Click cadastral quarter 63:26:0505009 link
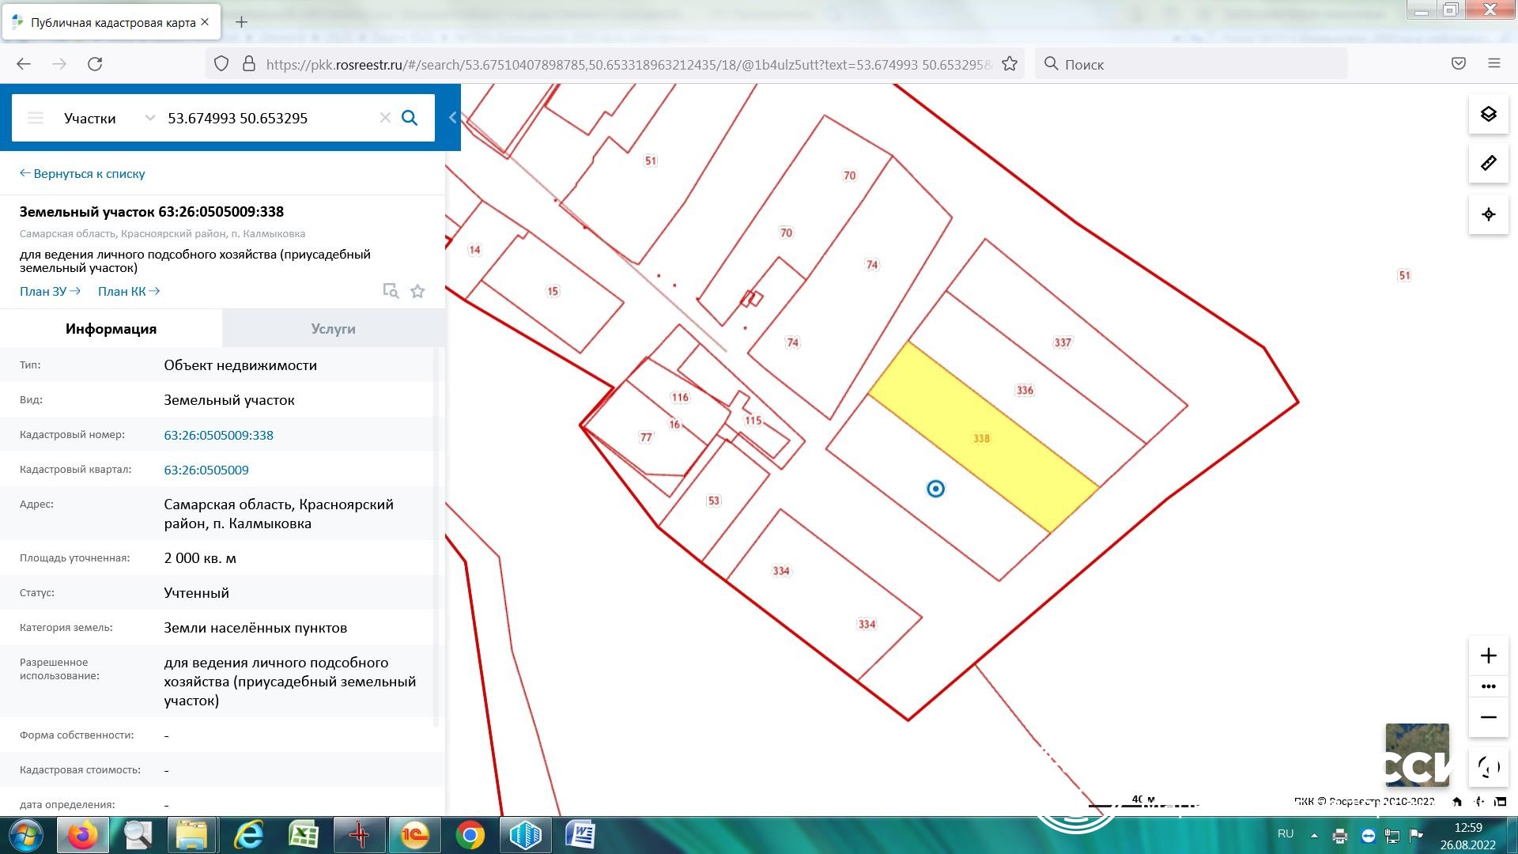Viewport: 1518px width, 854px height. (x=206, y=470)
